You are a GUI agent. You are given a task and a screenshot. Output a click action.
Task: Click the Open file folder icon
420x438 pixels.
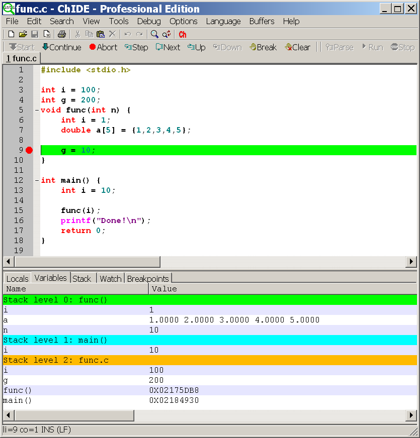click(x=23, y=34)
